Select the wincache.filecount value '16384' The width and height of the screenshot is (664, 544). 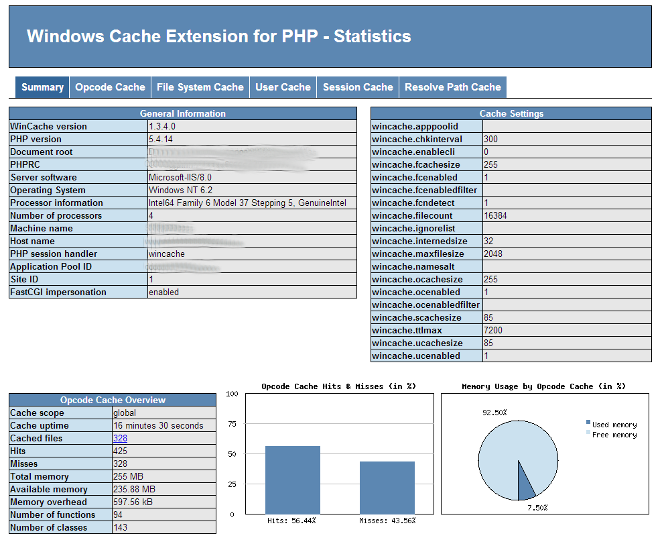495,215
